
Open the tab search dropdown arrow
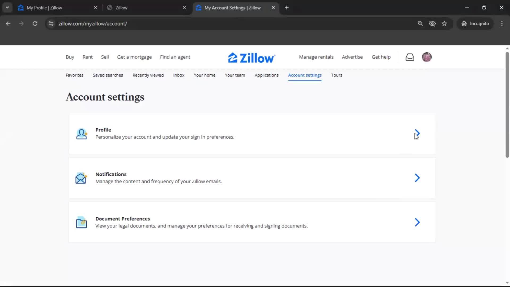pyautogui.click(x=7, y=7)
